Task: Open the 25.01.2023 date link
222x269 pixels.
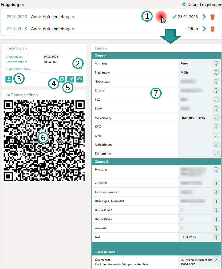Action: click(x=17, y=17)
